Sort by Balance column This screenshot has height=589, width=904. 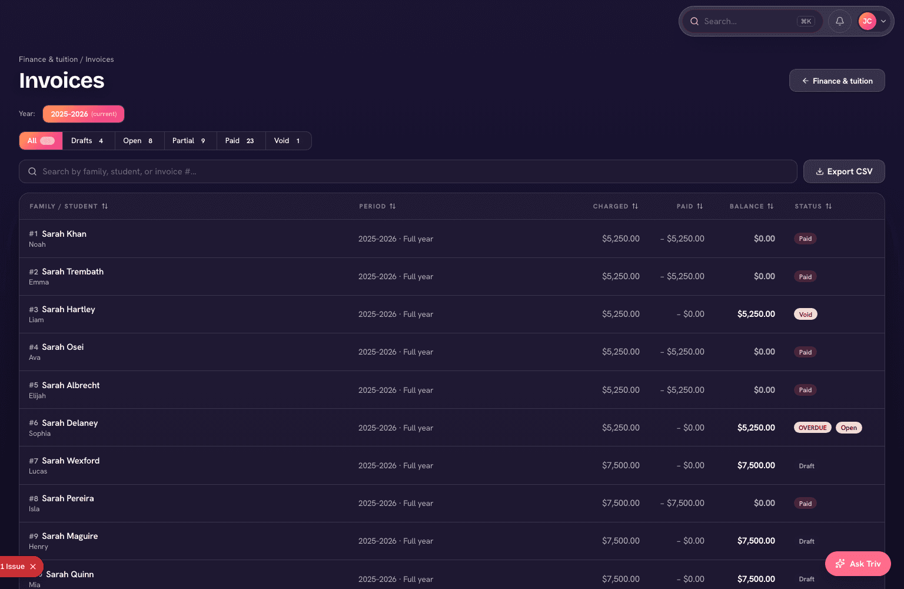pyautogui.click(x=752, y=206)
